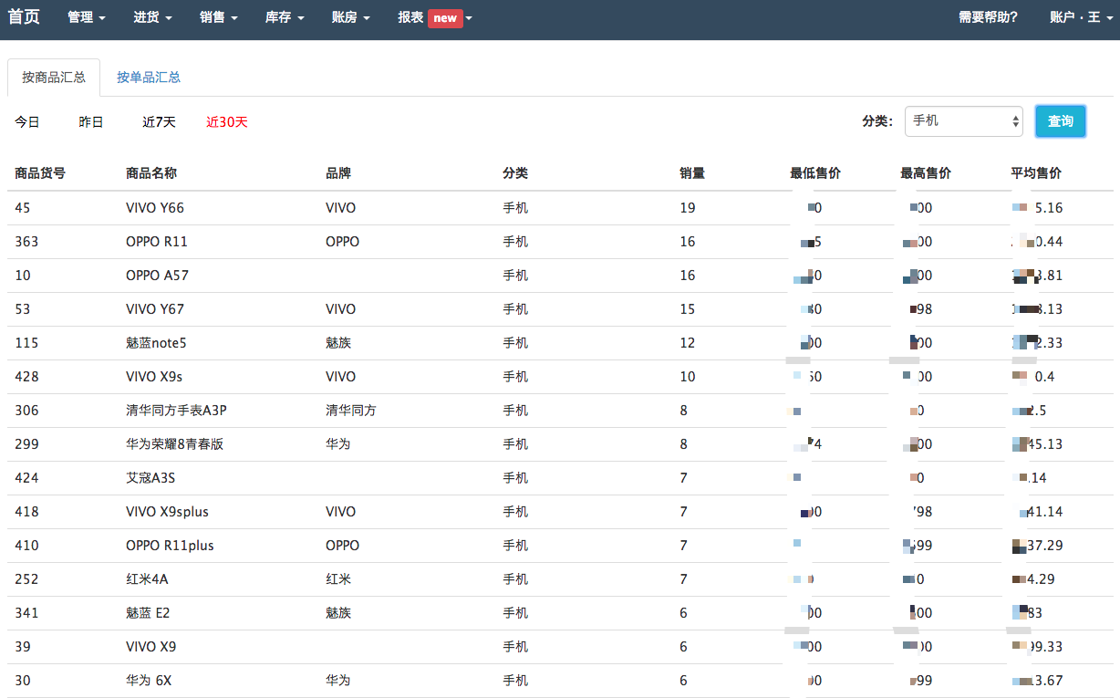Open the 账房 dropdown menu

tap(351, 17)
